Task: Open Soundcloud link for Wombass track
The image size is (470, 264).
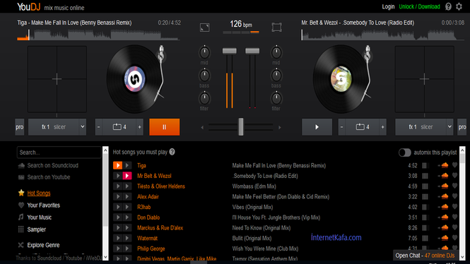Action: pyautogui.click(x=445, y=186)
